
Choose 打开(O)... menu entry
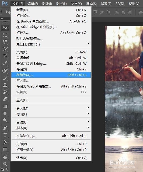[51, 16]
